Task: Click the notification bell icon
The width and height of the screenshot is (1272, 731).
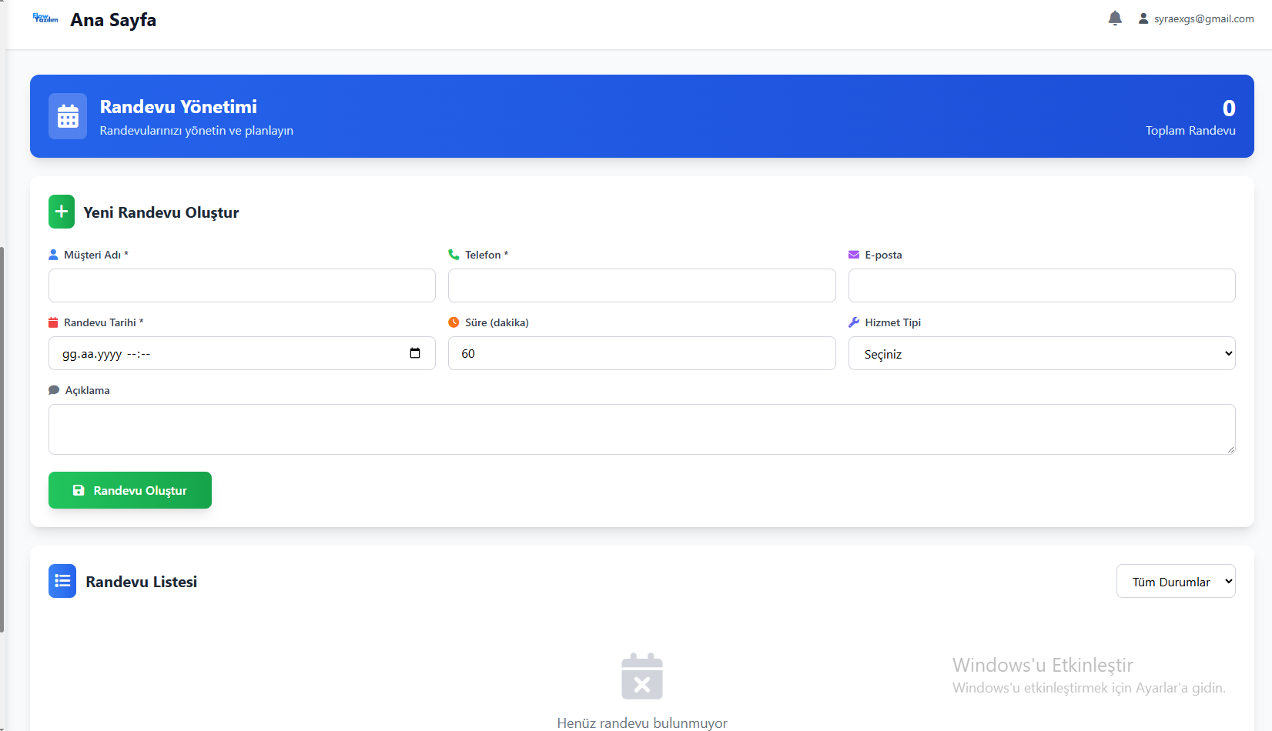Action: [x=1115, y=18]
